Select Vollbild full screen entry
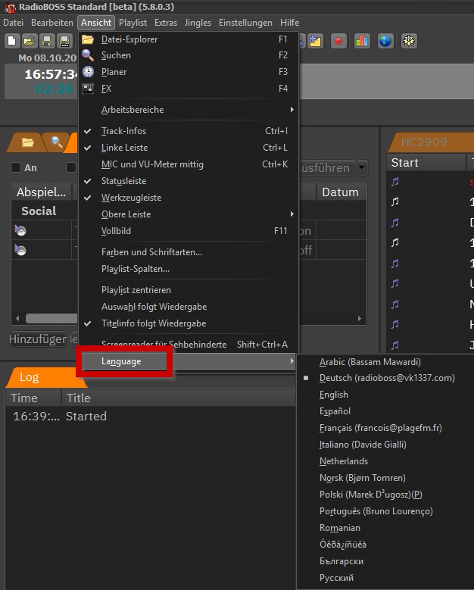Image resolution: width=474 pixels, height=590 pixels. [x=189, y=231]
